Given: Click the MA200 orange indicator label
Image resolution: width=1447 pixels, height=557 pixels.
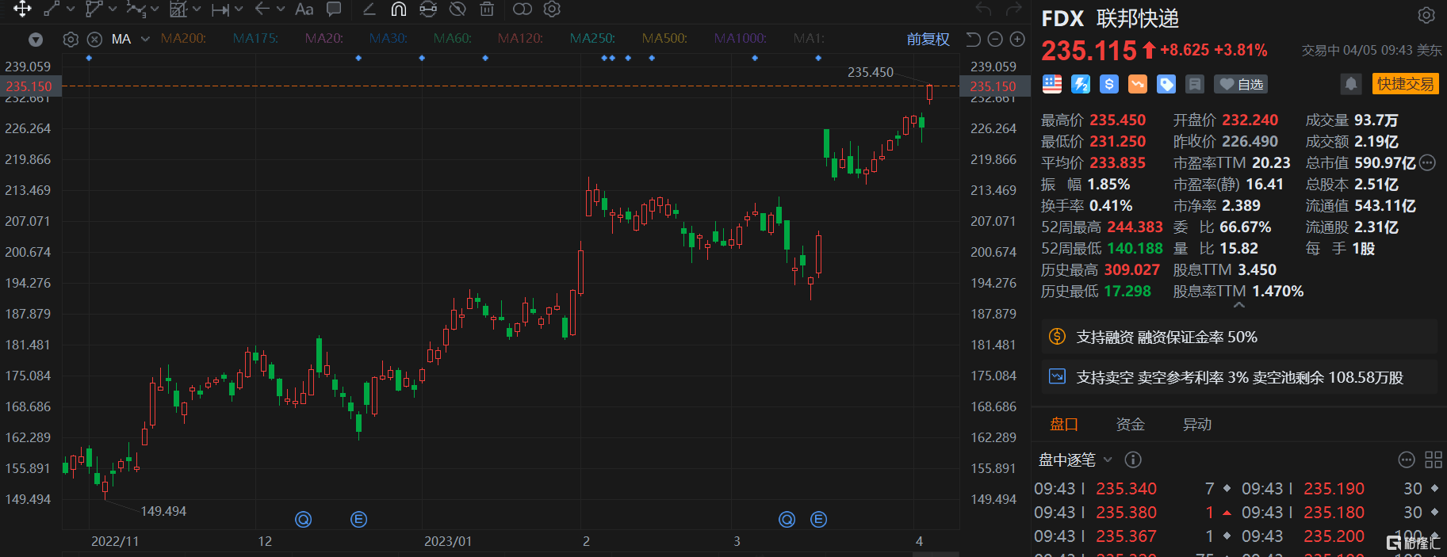Looking at the screenshot, I should point(183,39).
